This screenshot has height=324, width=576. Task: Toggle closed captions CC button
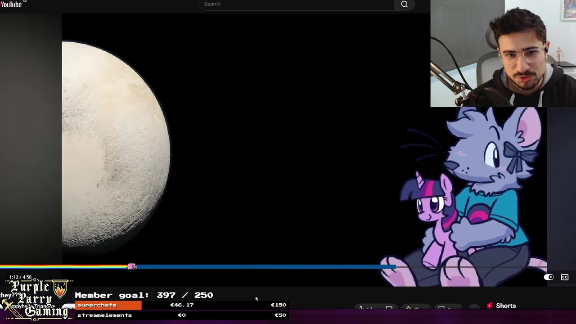click(x=565, y=277)
